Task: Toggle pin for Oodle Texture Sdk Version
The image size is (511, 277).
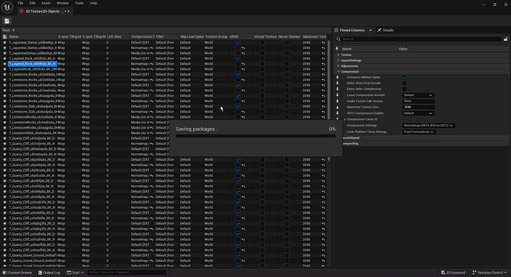Action: [337, 101]
